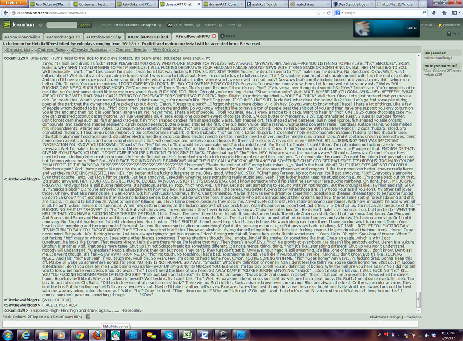Open Friends in the header
Viewport: 463px width, 341px height.
(x=426, y=25)
